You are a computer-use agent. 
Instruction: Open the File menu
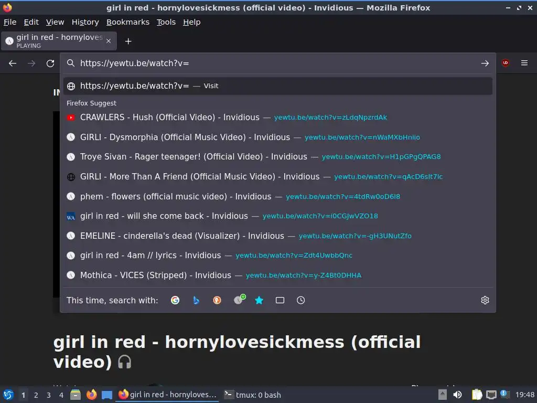pos(10,22)
